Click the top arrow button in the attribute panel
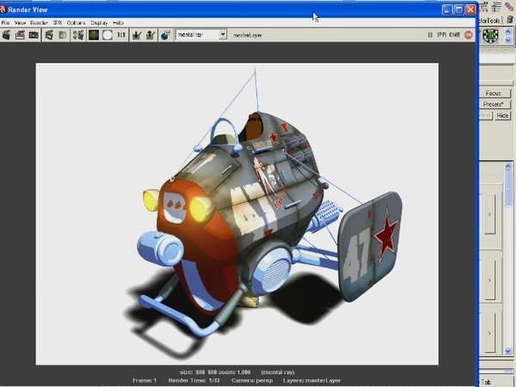 point(489,214)
